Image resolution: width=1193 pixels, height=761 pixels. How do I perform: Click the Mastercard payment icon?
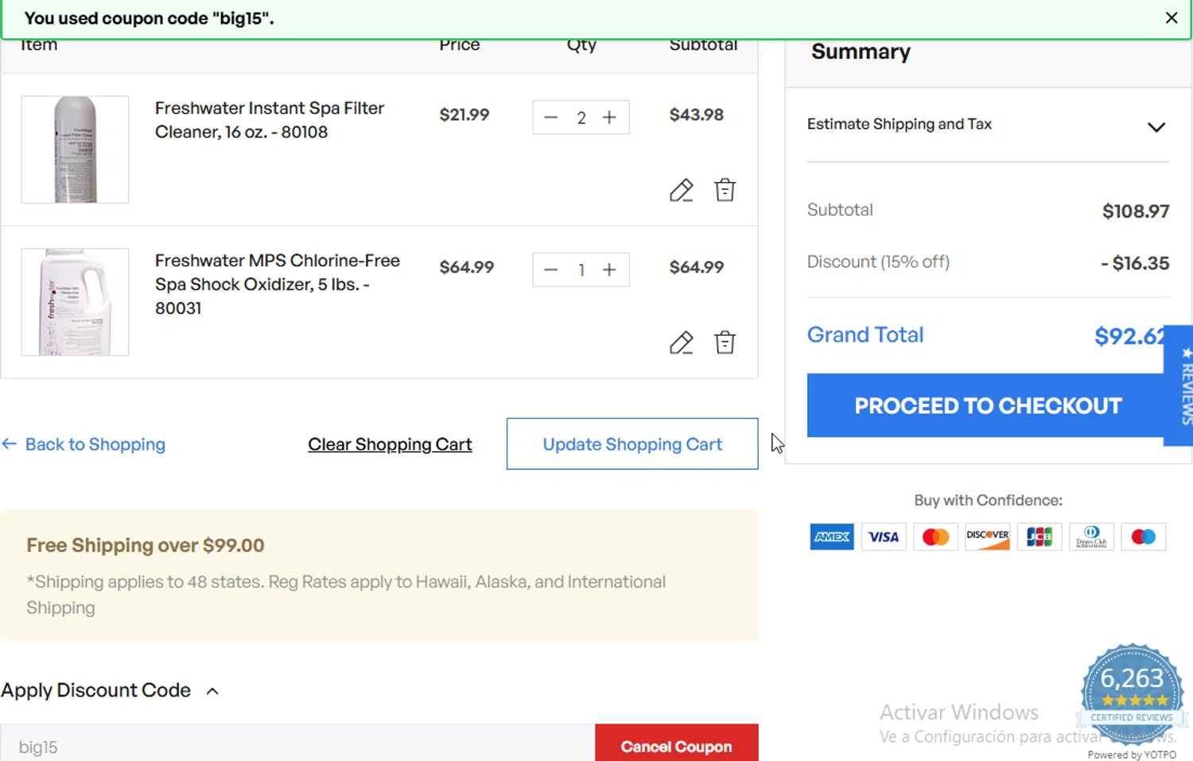[935, 537]
